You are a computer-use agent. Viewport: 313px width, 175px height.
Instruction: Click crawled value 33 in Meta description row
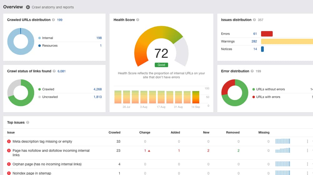(x=118, y=141)
